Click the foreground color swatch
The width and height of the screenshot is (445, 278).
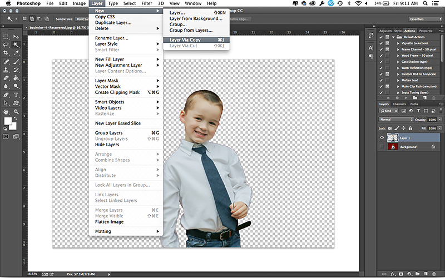click(8, 121)
